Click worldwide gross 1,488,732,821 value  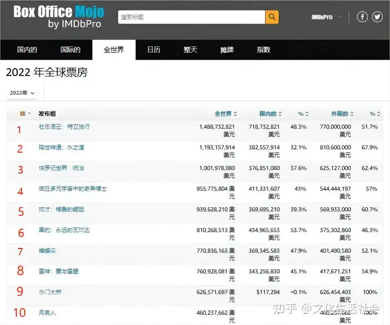click(217, 126)
